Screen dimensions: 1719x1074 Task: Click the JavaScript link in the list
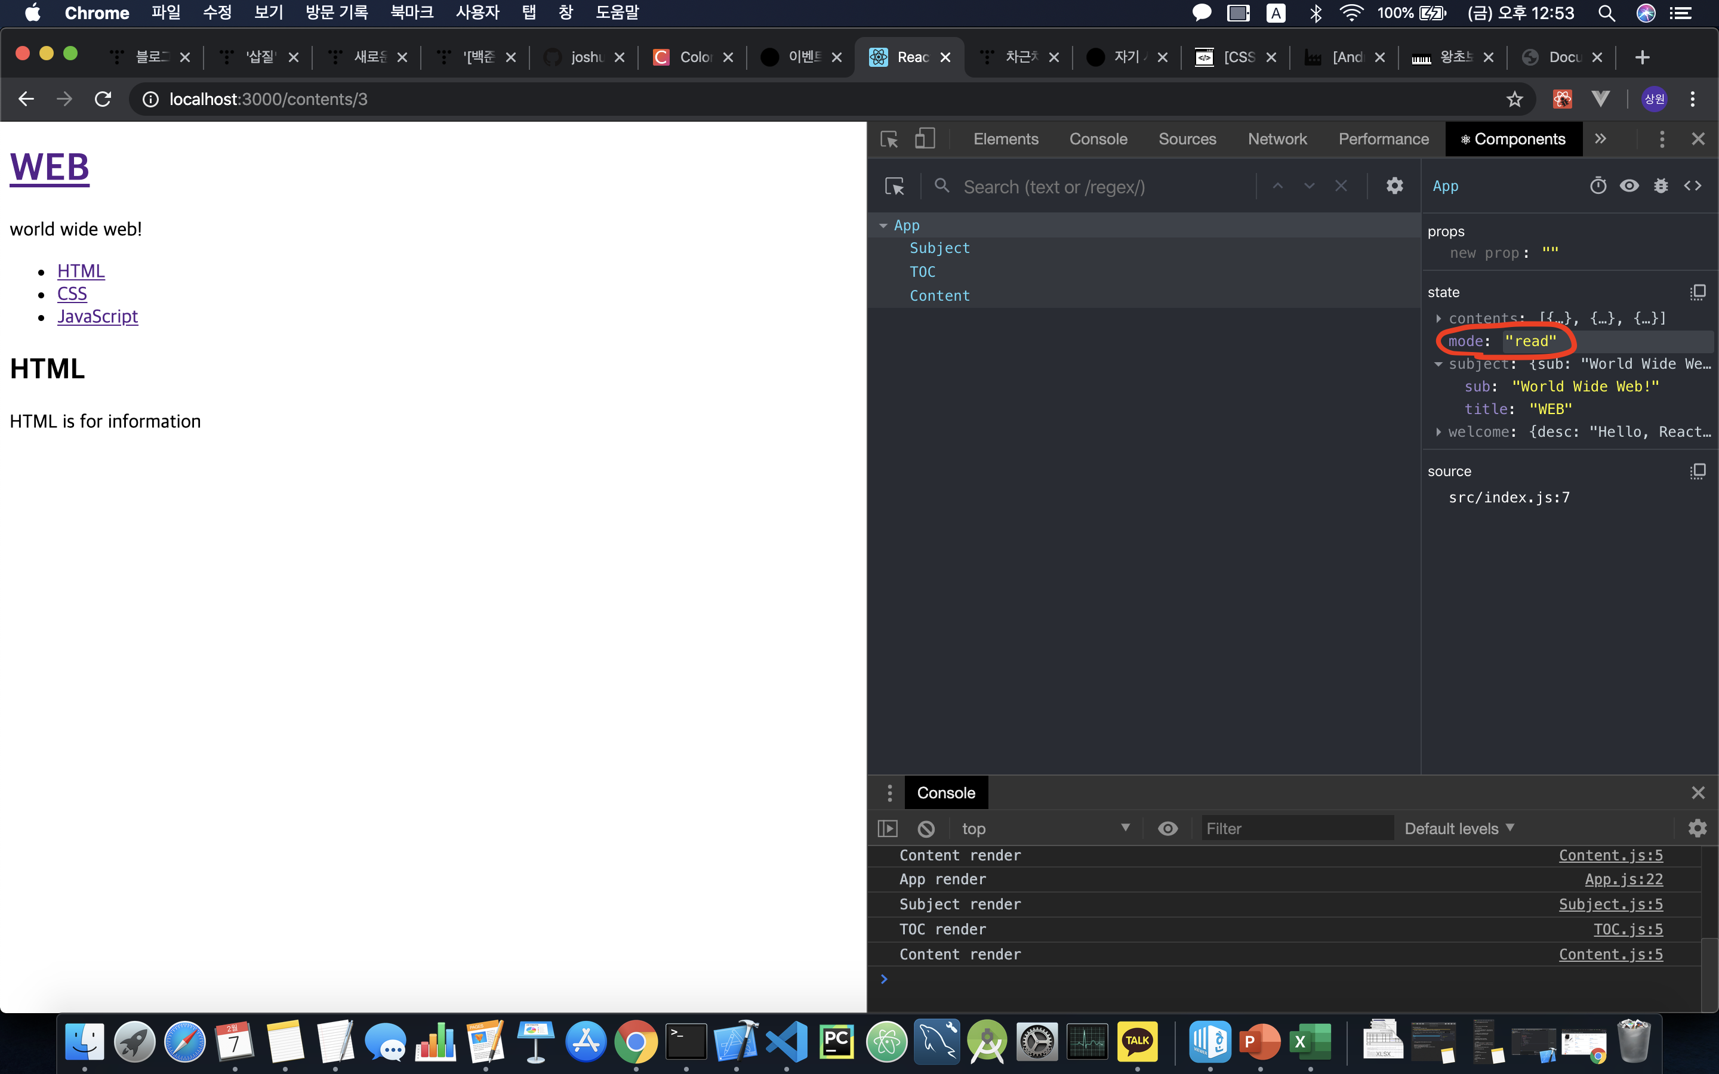pyautogui.click(x=97, y=316)
